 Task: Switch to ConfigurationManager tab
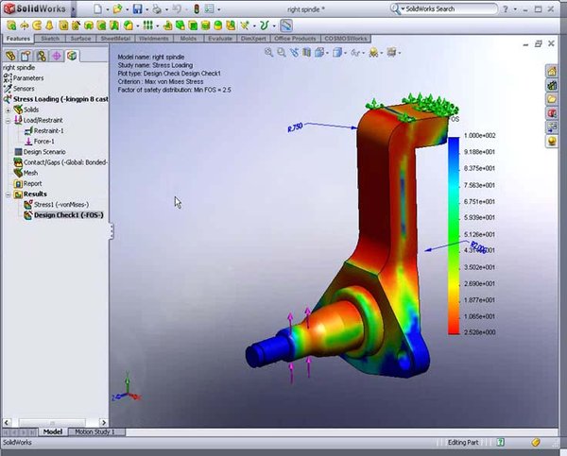pos(42,56)
